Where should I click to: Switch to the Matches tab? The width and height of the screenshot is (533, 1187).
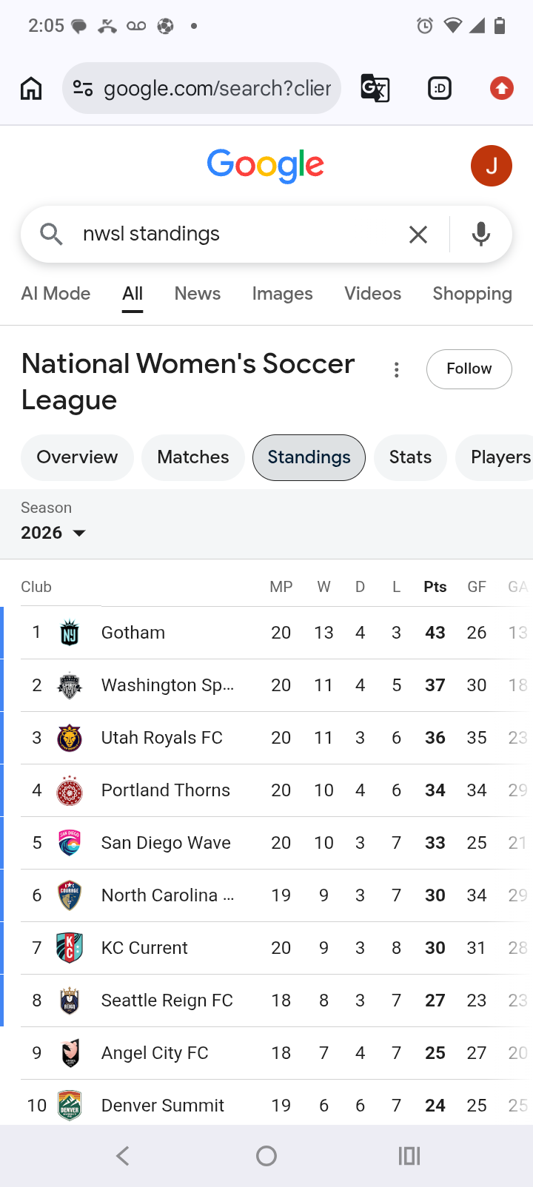pos(193,457)
